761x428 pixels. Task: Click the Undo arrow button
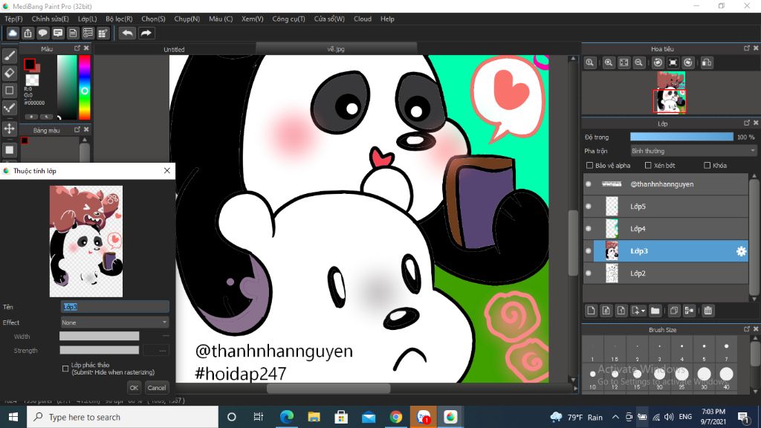pyautogui.click(x=127, y=33)
